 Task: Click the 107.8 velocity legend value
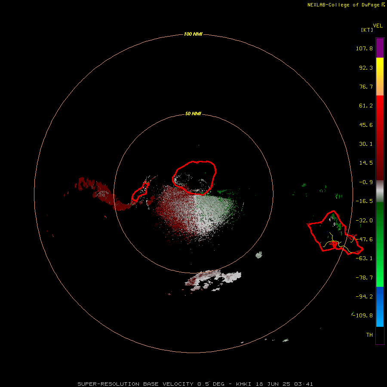point(364,48)
